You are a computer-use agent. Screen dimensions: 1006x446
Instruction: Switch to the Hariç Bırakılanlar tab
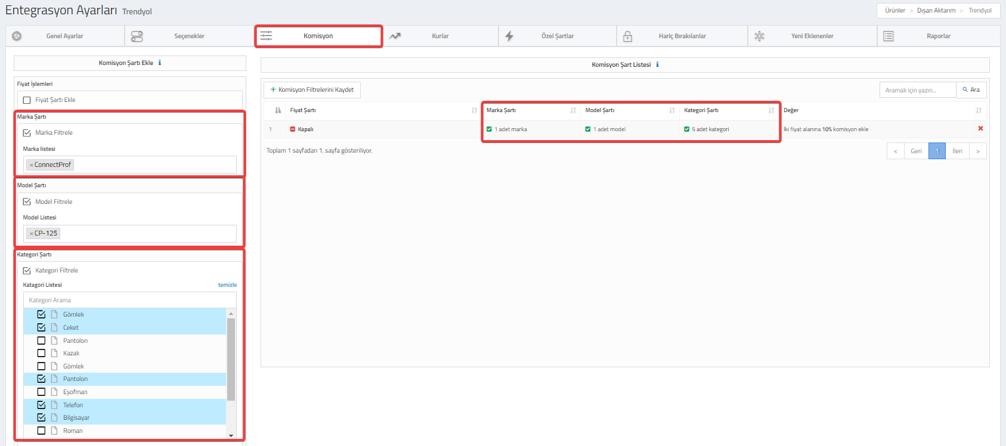(x=682, y=36)
